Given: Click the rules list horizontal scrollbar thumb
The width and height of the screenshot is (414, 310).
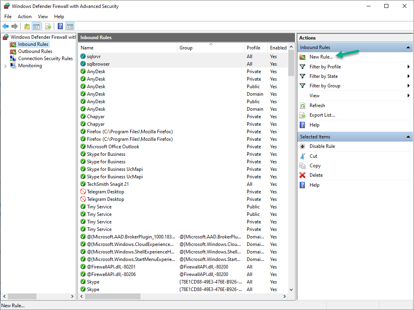Looking at the screenshot, I should pos(113,297).
